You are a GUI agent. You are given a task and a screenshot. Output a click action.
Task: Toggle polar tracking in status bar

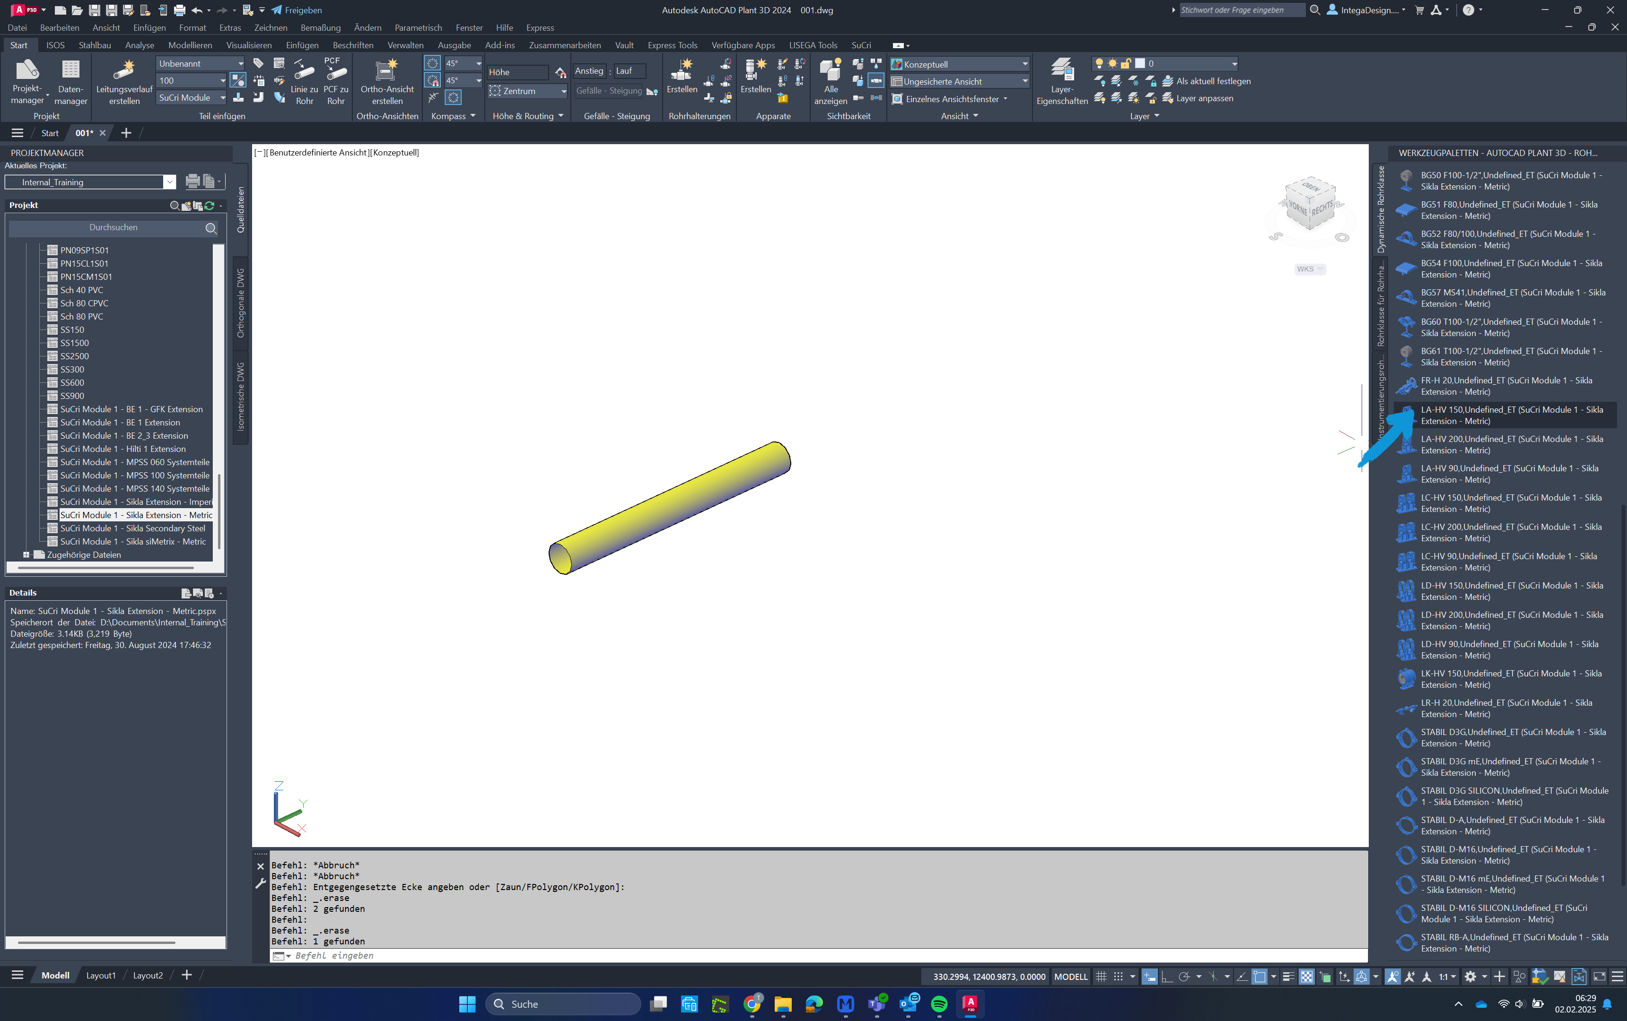click(x=1184, y=977)
